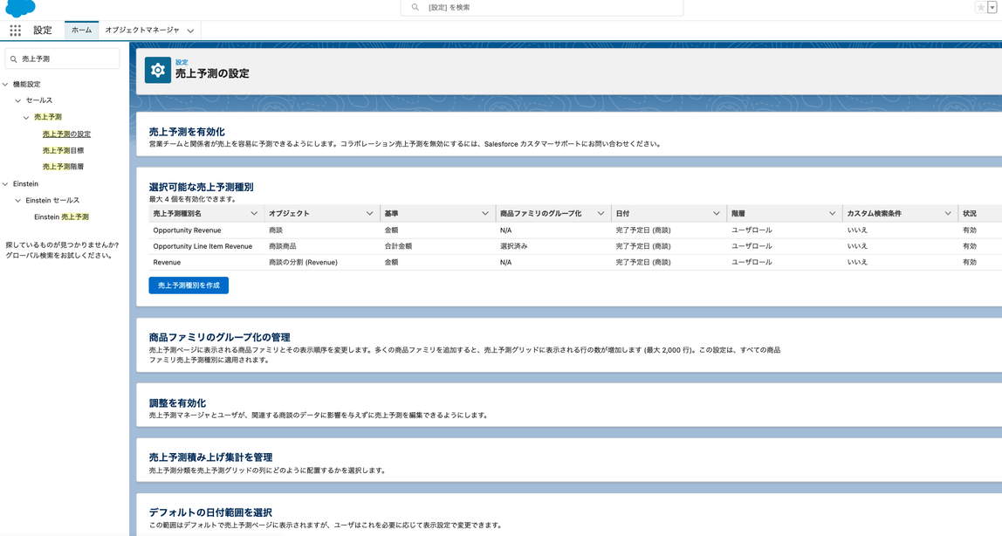The width and height of the screenshot is (1002, 536).
Task: Click the 設定 app name label
Action: 43,30
